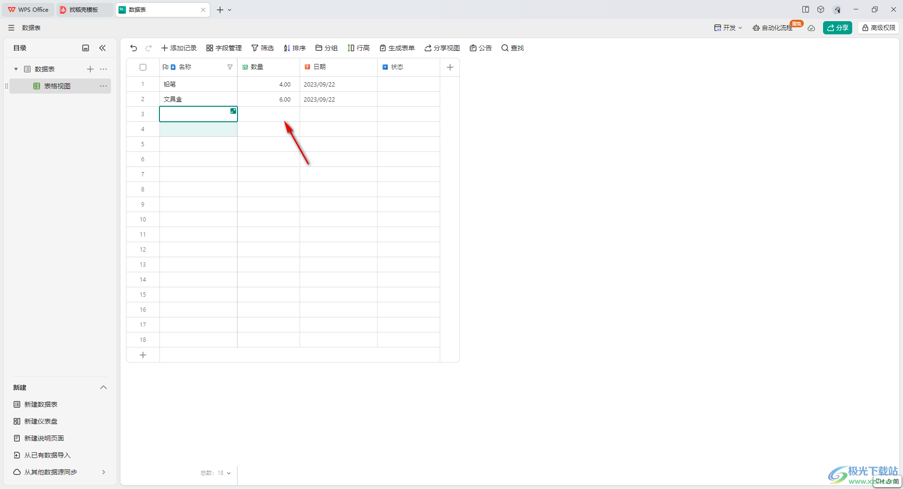
Task: Open the user avatar profile
Action: 837,9
